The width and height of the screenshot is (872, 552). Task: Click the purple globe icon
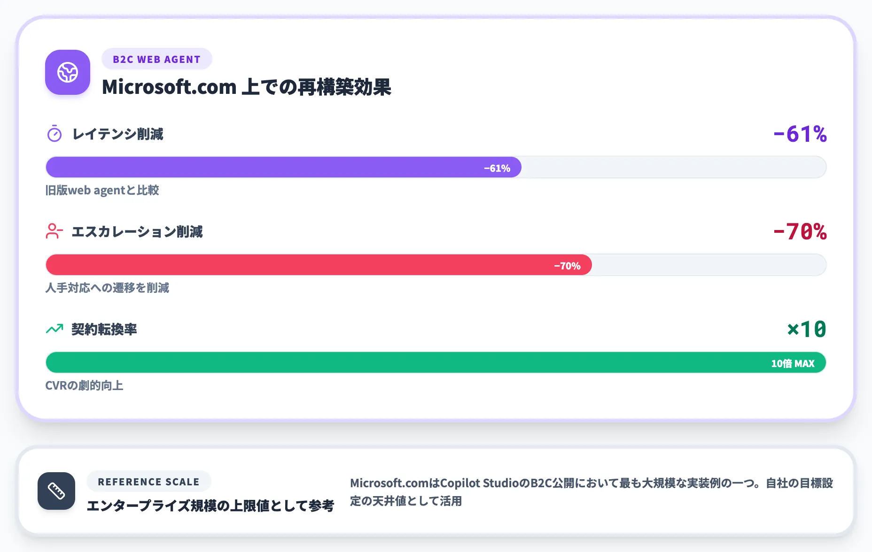pyautogui.click(x=68, y=72)
